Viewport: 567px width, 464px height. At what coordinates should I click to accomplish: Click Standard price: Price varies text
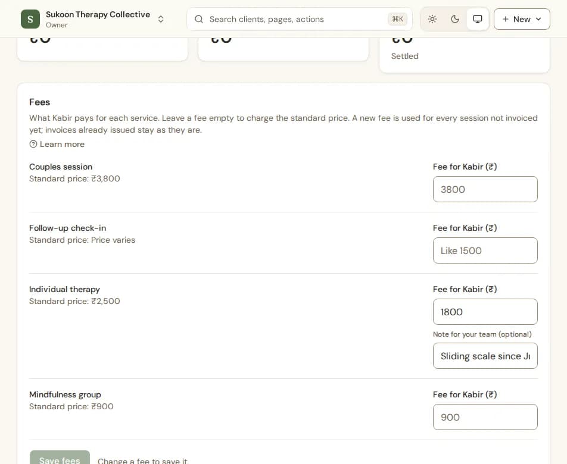82,240
